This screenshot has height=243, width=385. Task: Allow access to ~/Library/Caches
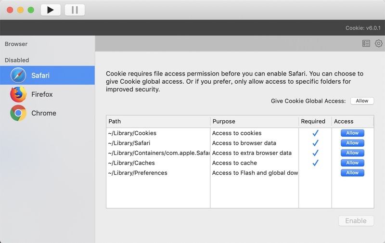click(x=352, y=163)
